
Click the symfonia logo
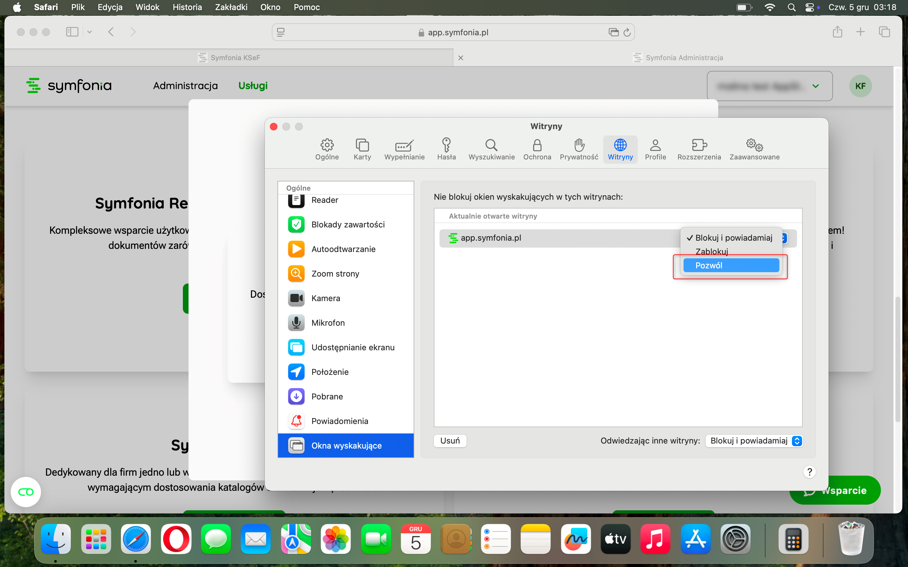click(69, 85)
